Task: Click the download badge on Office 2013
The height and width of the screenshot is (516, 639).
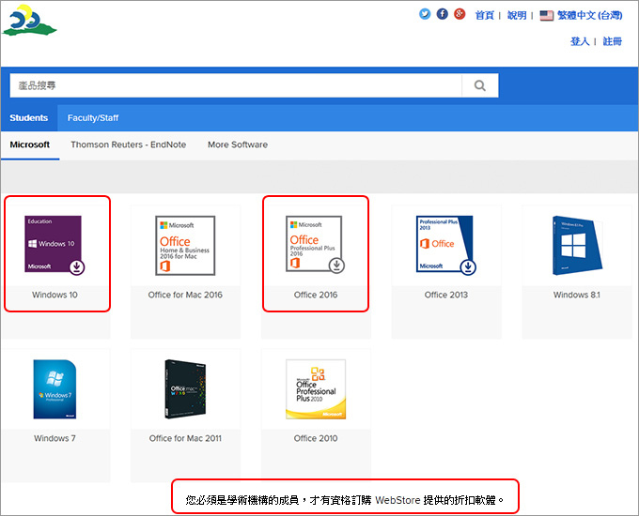Action: point(468,267)
